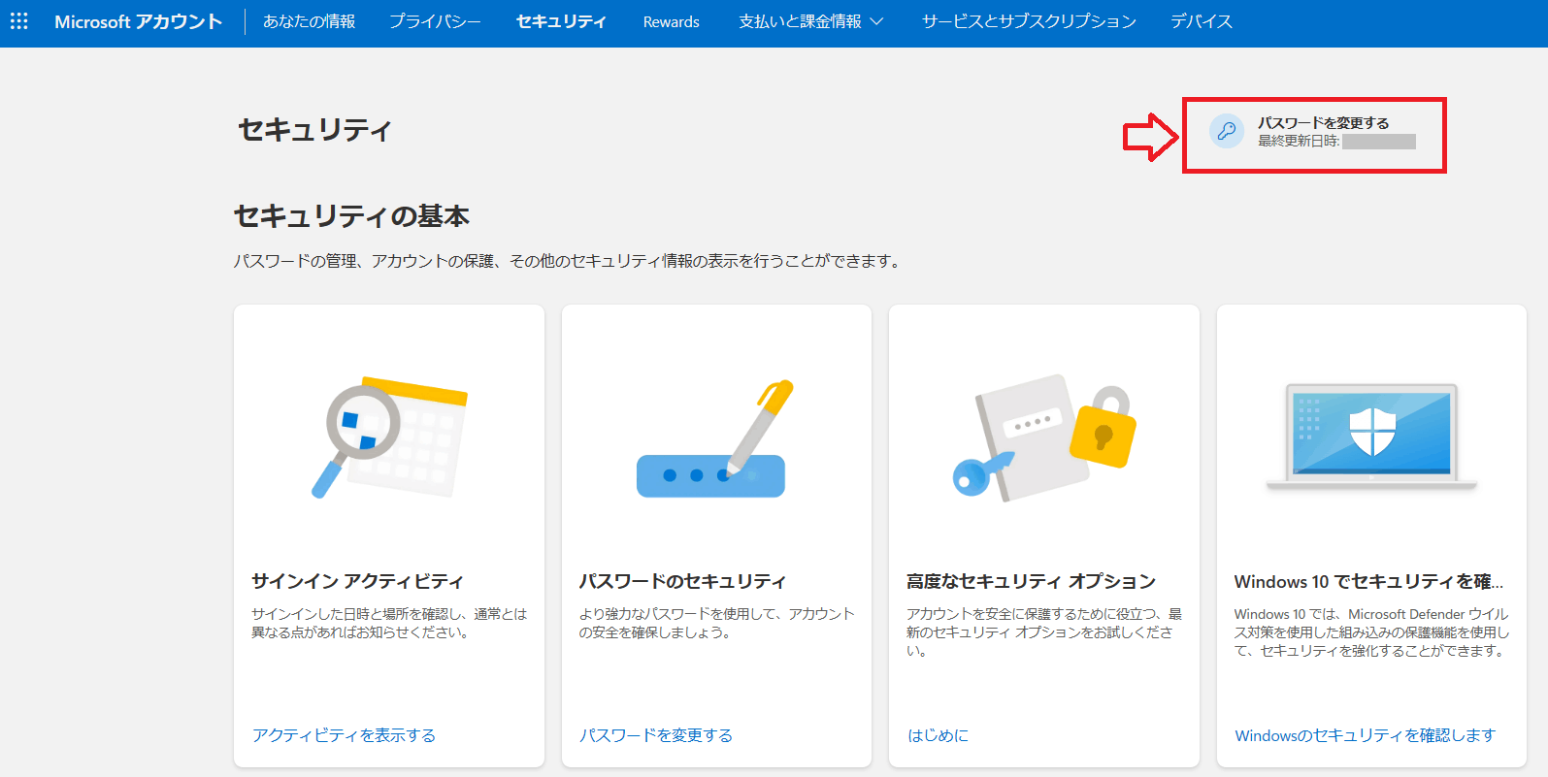Open サービスとサブスクリプション tab

click(x=1029, y=21)
